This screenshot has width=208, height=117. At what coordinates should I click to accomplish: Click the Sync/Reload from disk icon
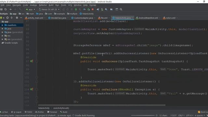[6, 9]
